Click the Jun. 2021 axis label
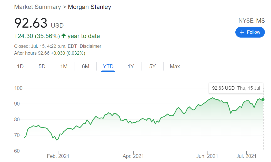Image resolution: width=271 pixels, height=162 pixels. point(207,156)
